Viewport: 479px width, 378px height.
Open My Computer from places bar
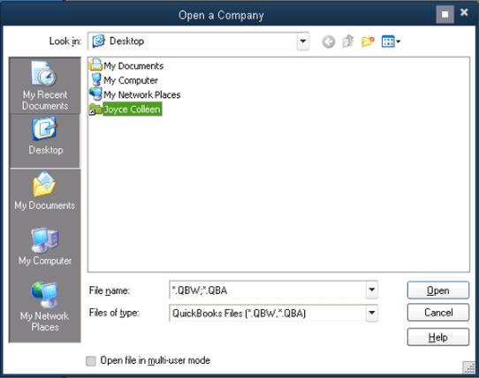pos(45,246)
